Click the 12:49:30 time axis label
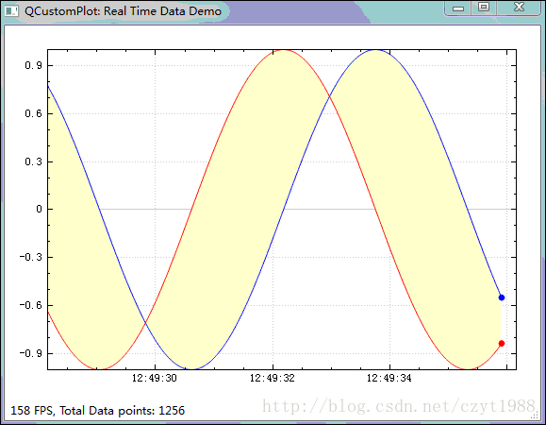The image size is (546, 425). 155,378
